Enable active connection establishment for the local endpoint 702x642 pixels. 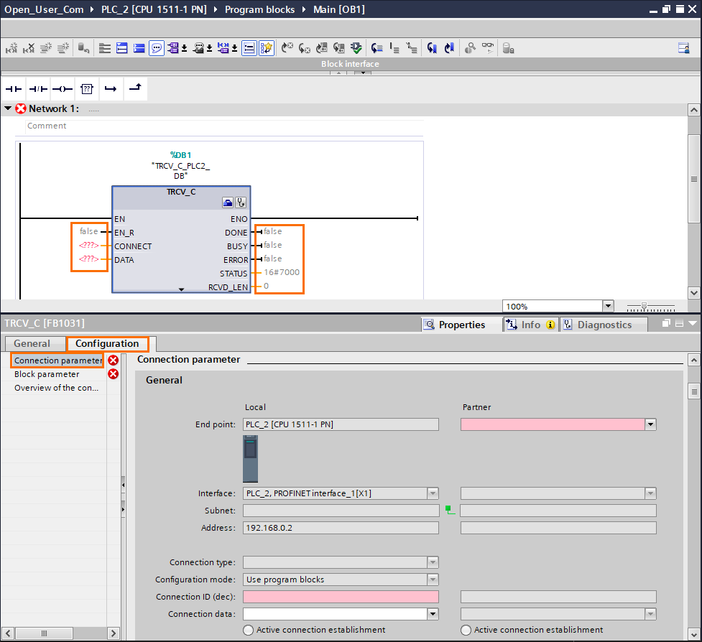(248, 630)
